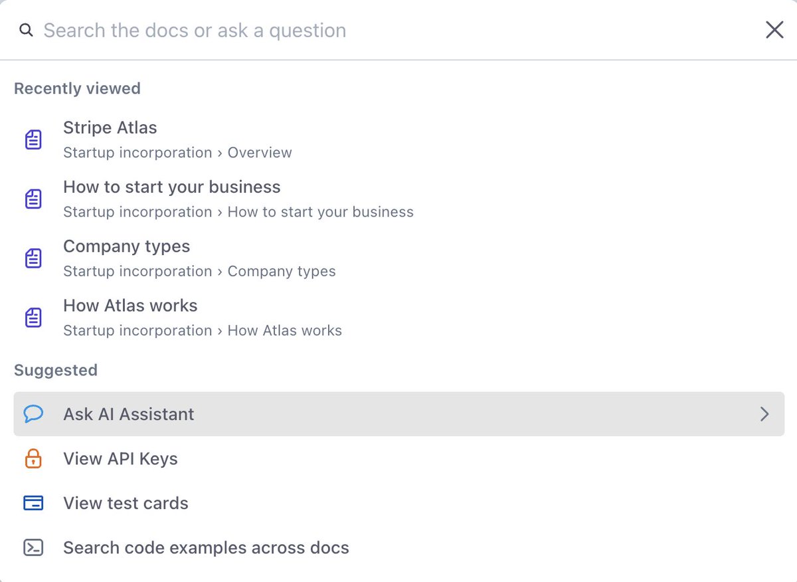797x582 pixels.
Task: Click 'Startup incorporation › Overview' breadcrumb text
Action: 177,153
